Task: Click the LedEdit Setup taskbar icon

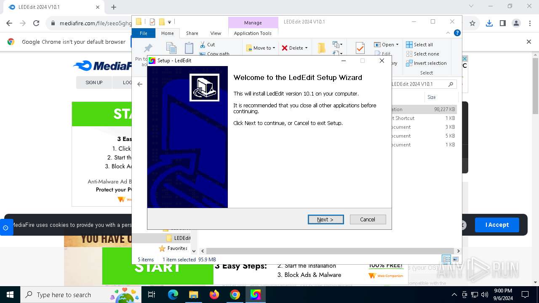Action: point(256,295)
